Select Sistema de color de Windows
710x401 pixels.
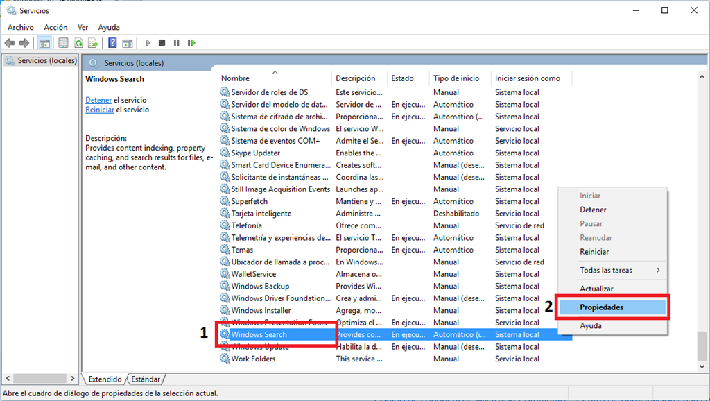[x=395, y=128]
